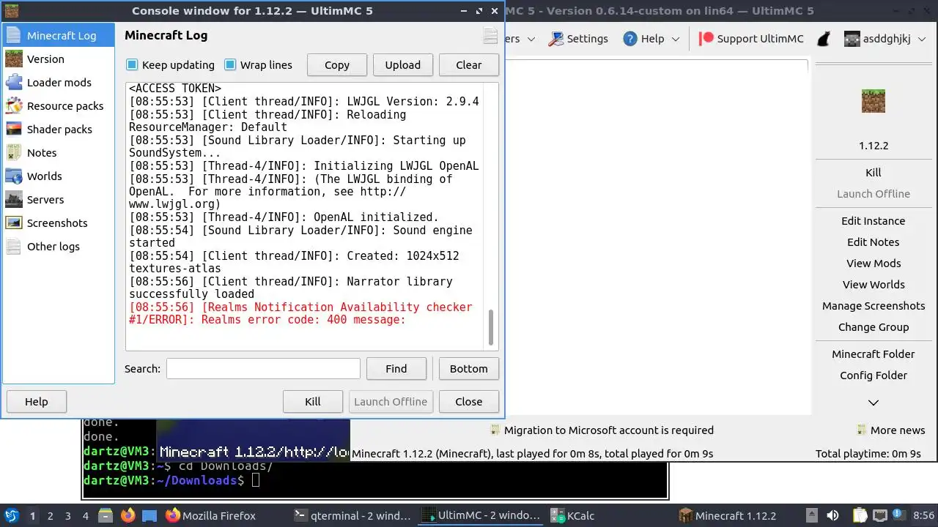The image size is (938, 527).
Task: Click the log Search input field
Action: click(x=263, y=368)
